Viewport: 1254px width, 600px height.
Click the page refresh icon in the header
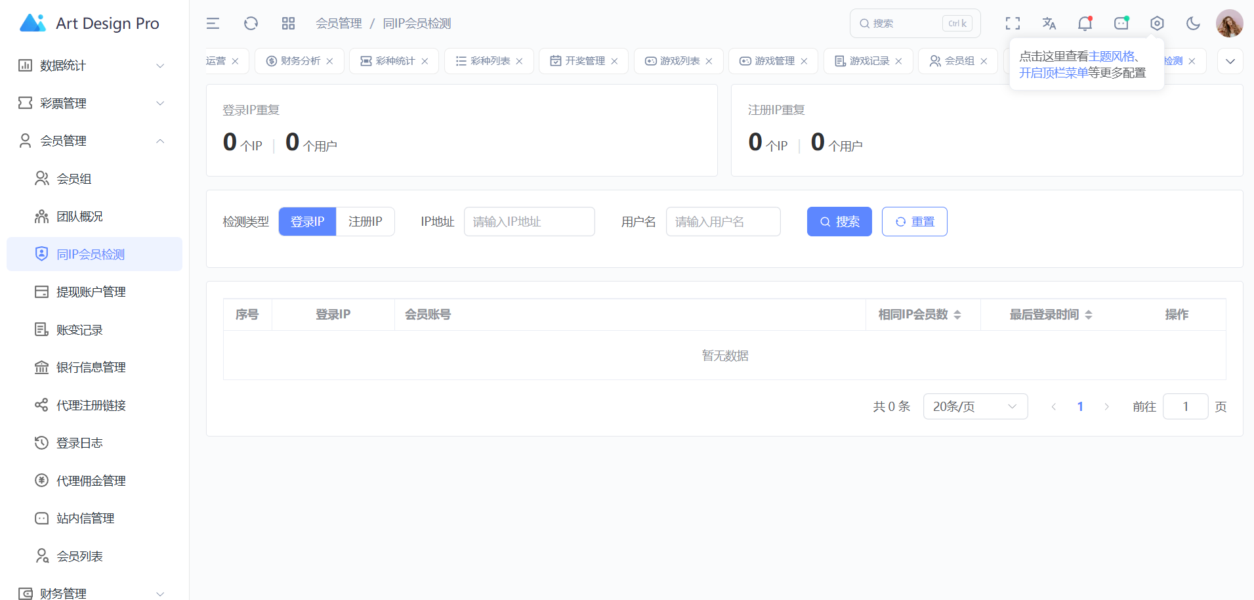pos(251,24)
